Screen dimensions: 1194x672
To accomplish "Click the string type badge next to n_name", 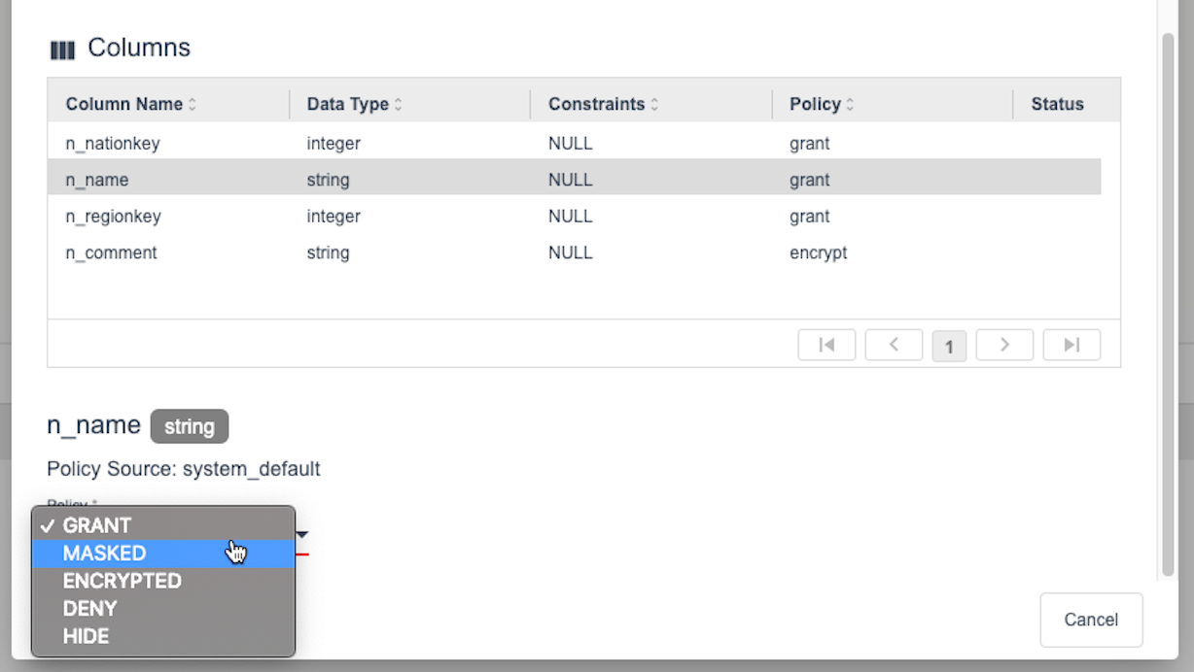I will (x=189, y=426).
